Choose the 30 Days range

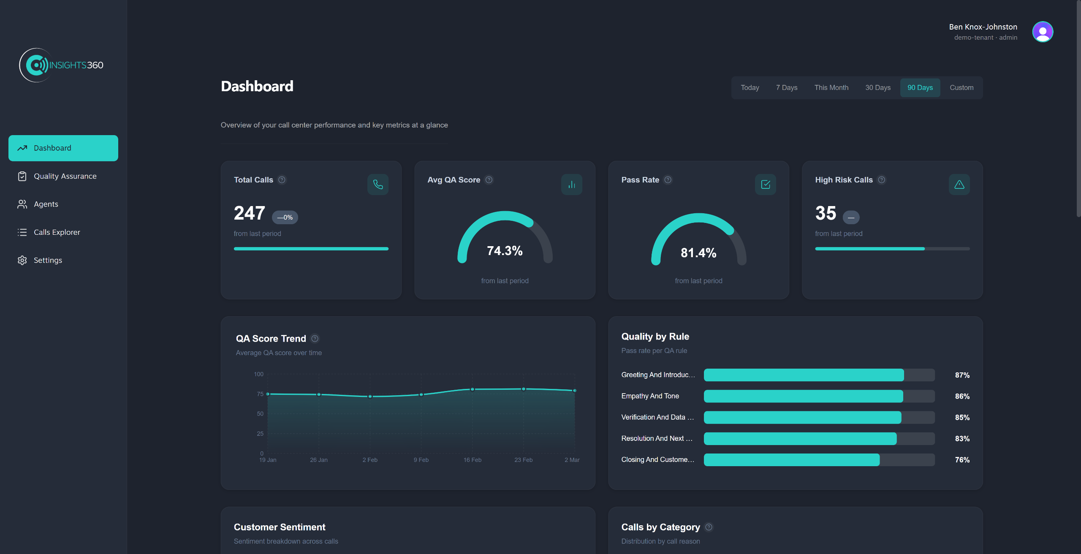877,88
